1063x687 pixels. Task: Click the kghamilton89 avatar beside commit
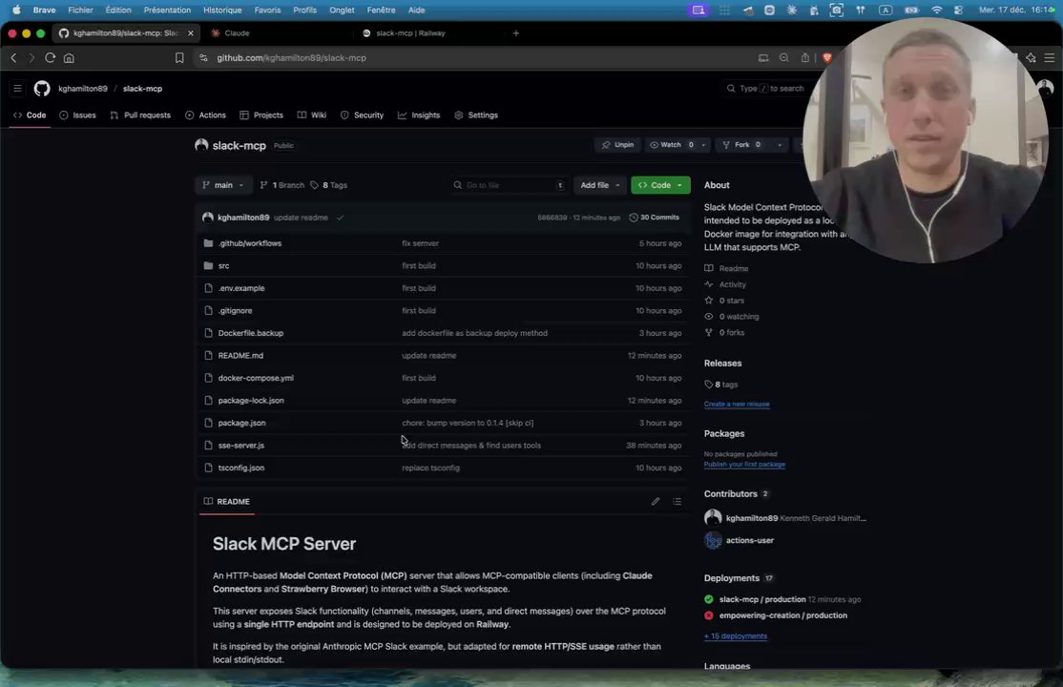point(207,217)
